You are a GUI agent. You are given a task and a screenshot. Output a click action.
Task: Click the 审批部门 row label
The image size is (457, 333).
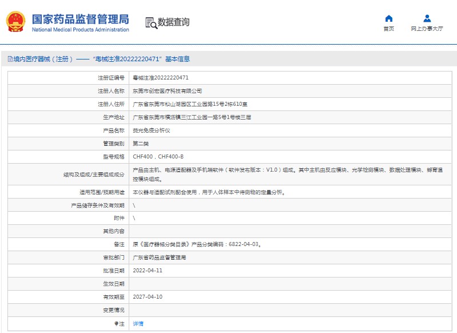click(x=114, y=257)
